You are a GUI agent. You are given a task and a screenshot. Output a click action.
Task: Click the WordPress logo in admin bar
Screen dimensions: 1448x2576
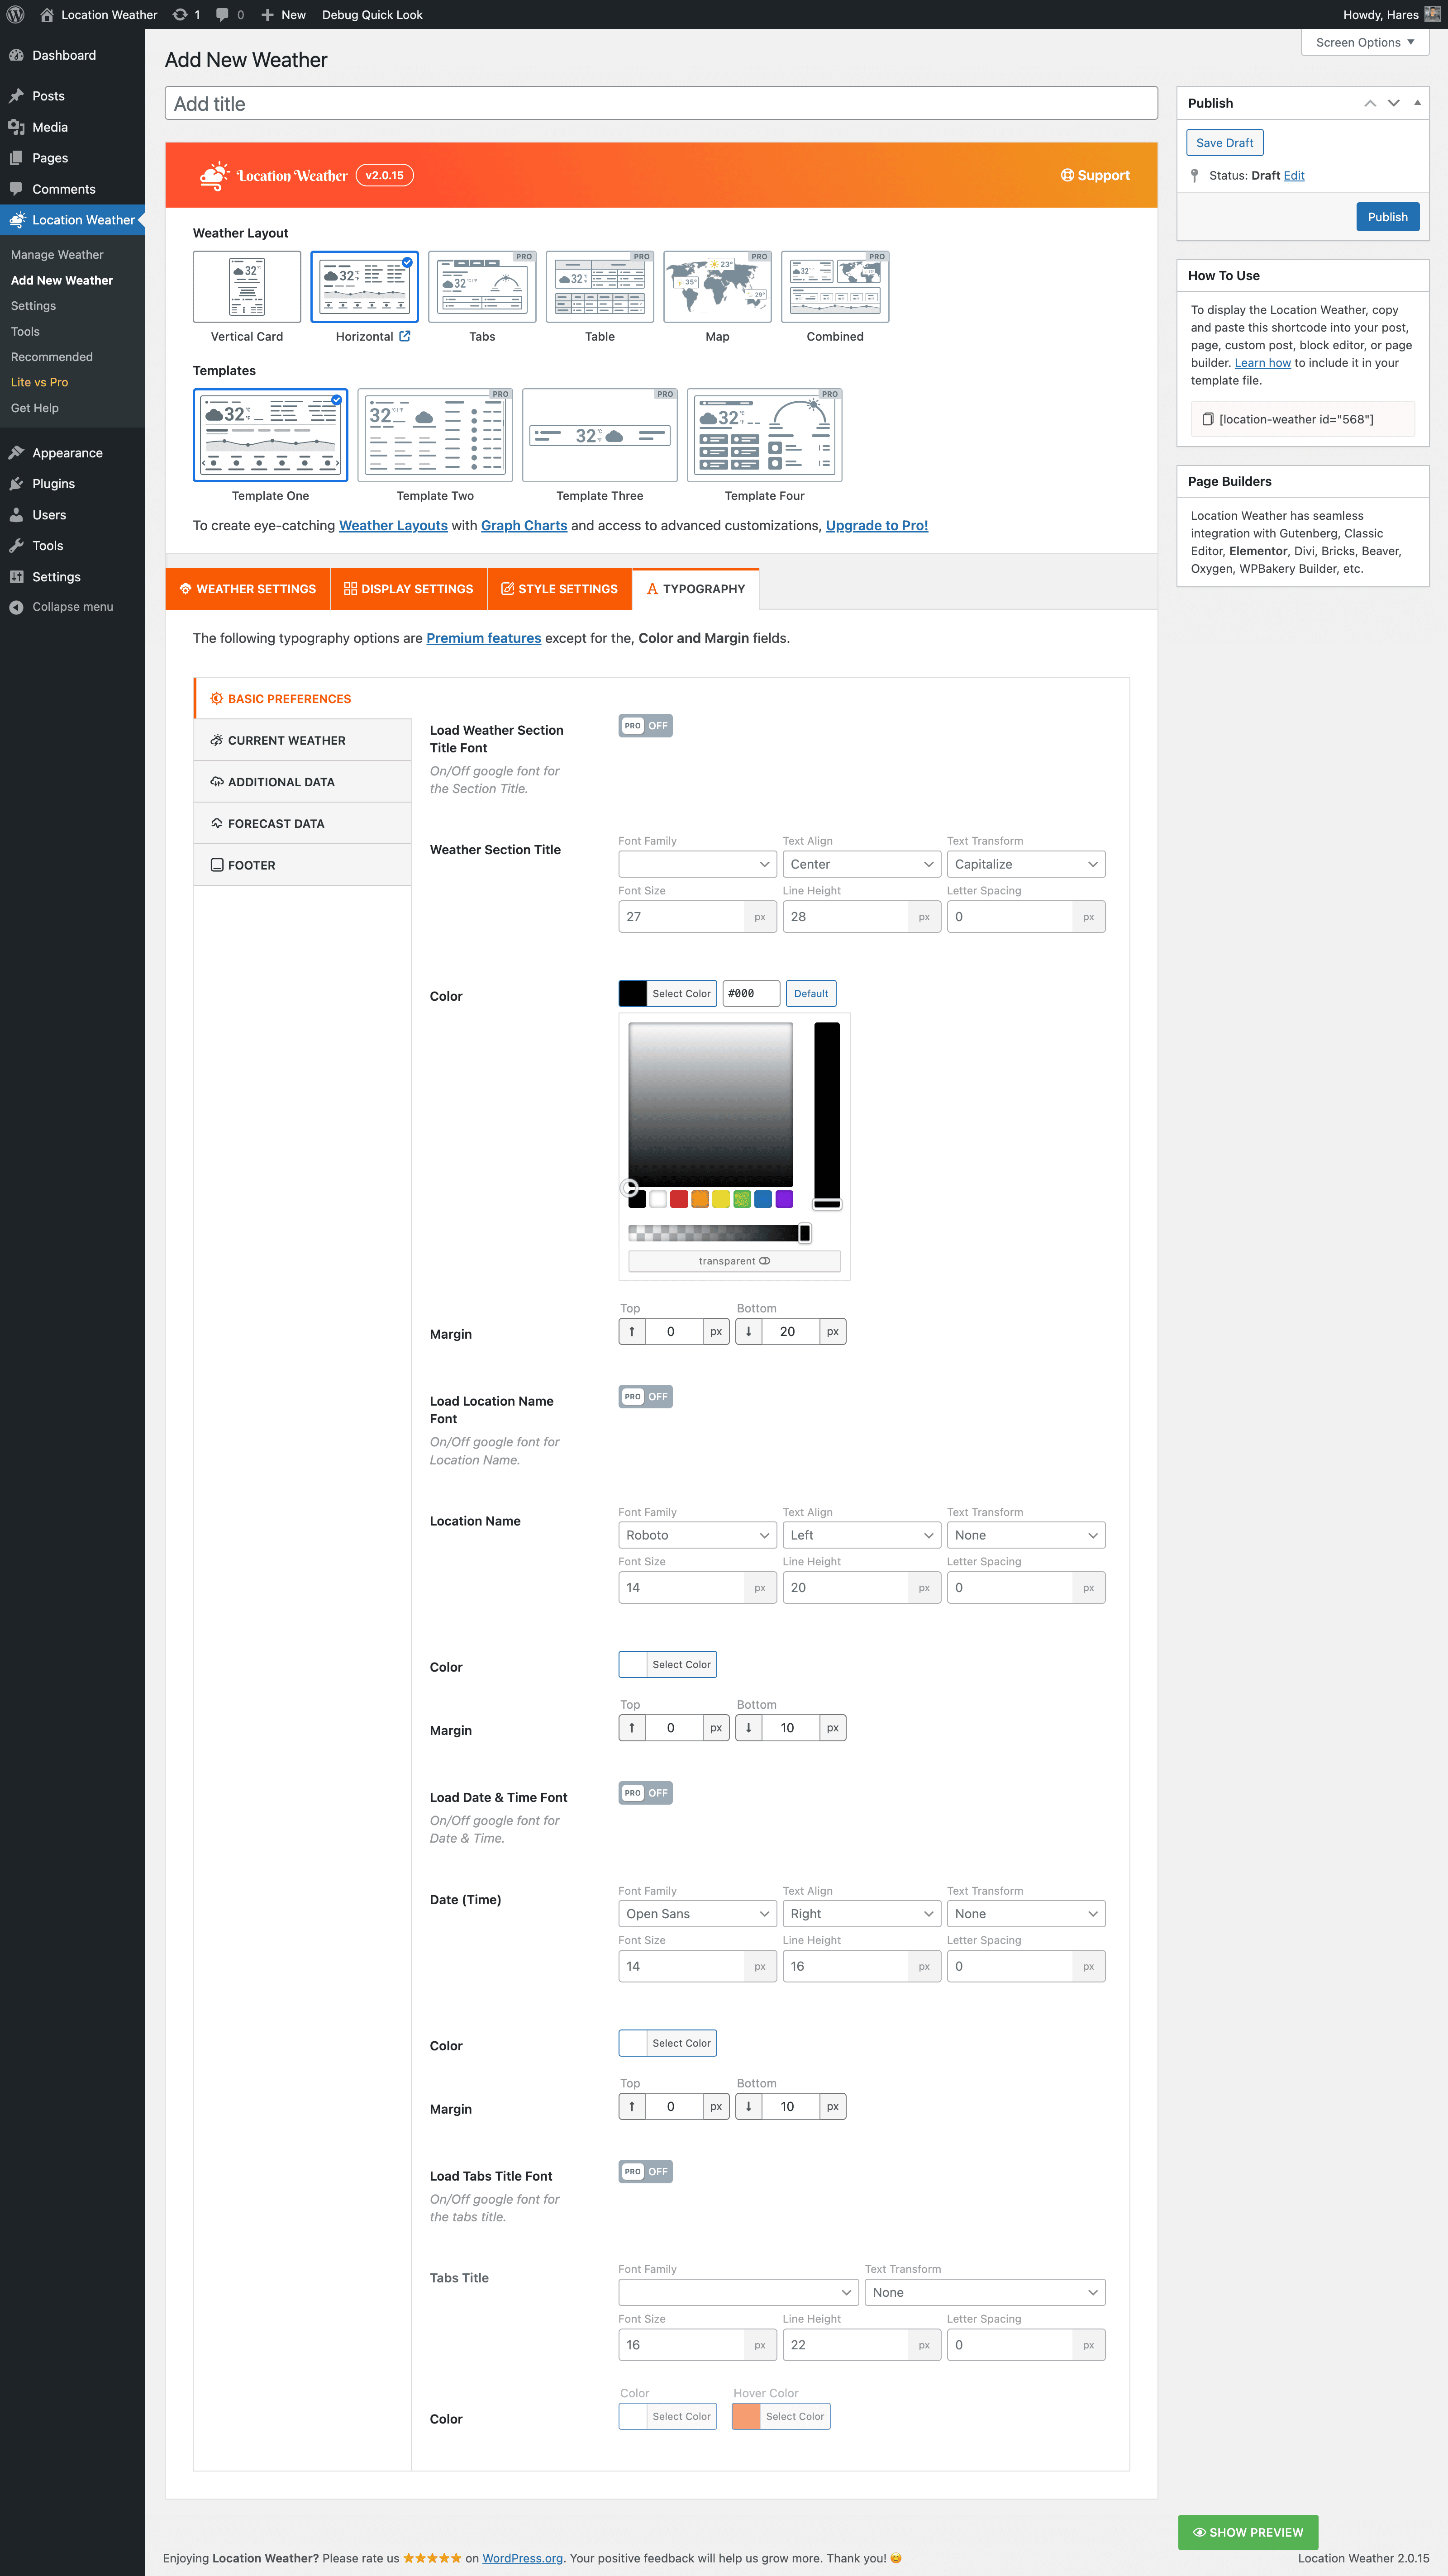point(15,14)
